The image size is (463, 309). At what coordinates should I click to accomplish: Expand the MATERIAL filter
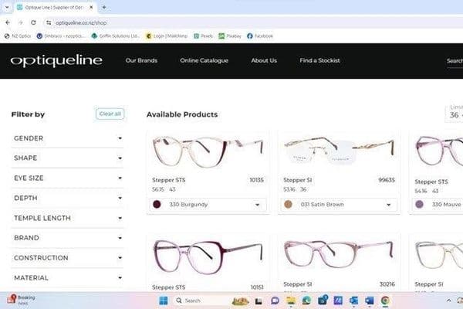[x=67, y=278]
